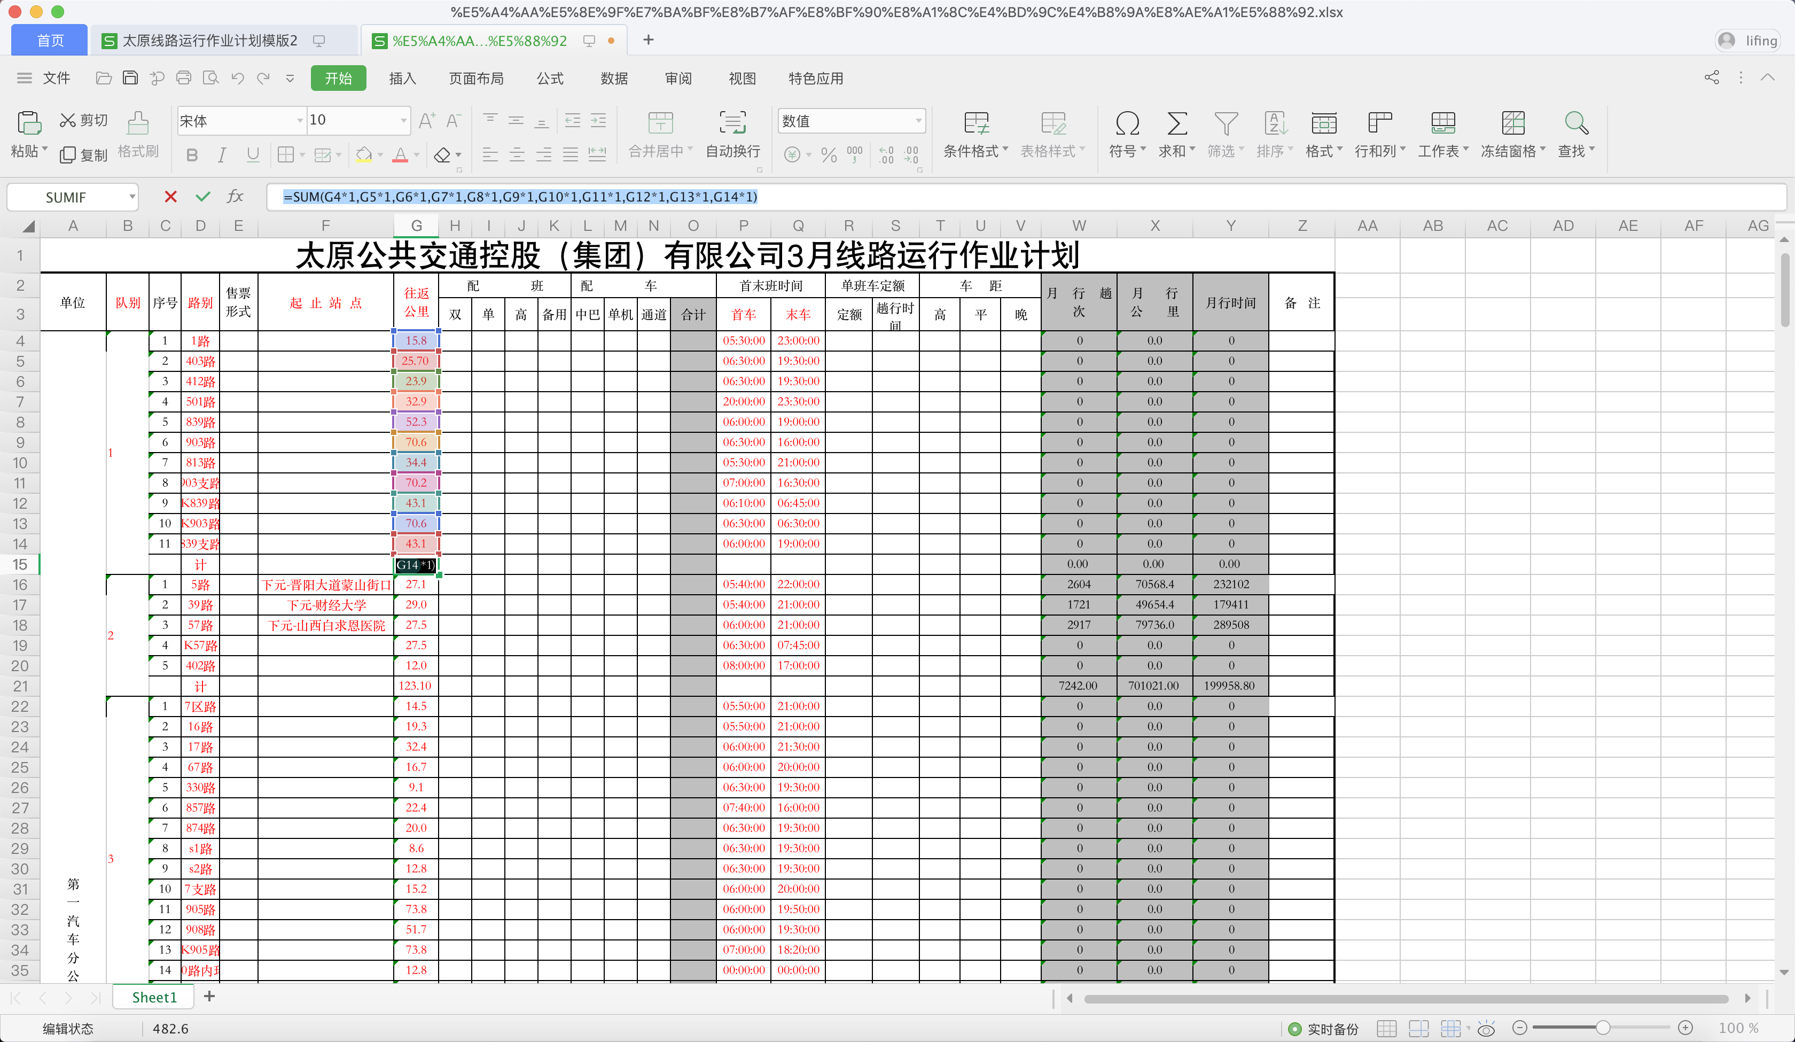This screenshot has width=1795, height=1042.
Task: Open the 公式 ribbon tab
Action: pos(550,79)
